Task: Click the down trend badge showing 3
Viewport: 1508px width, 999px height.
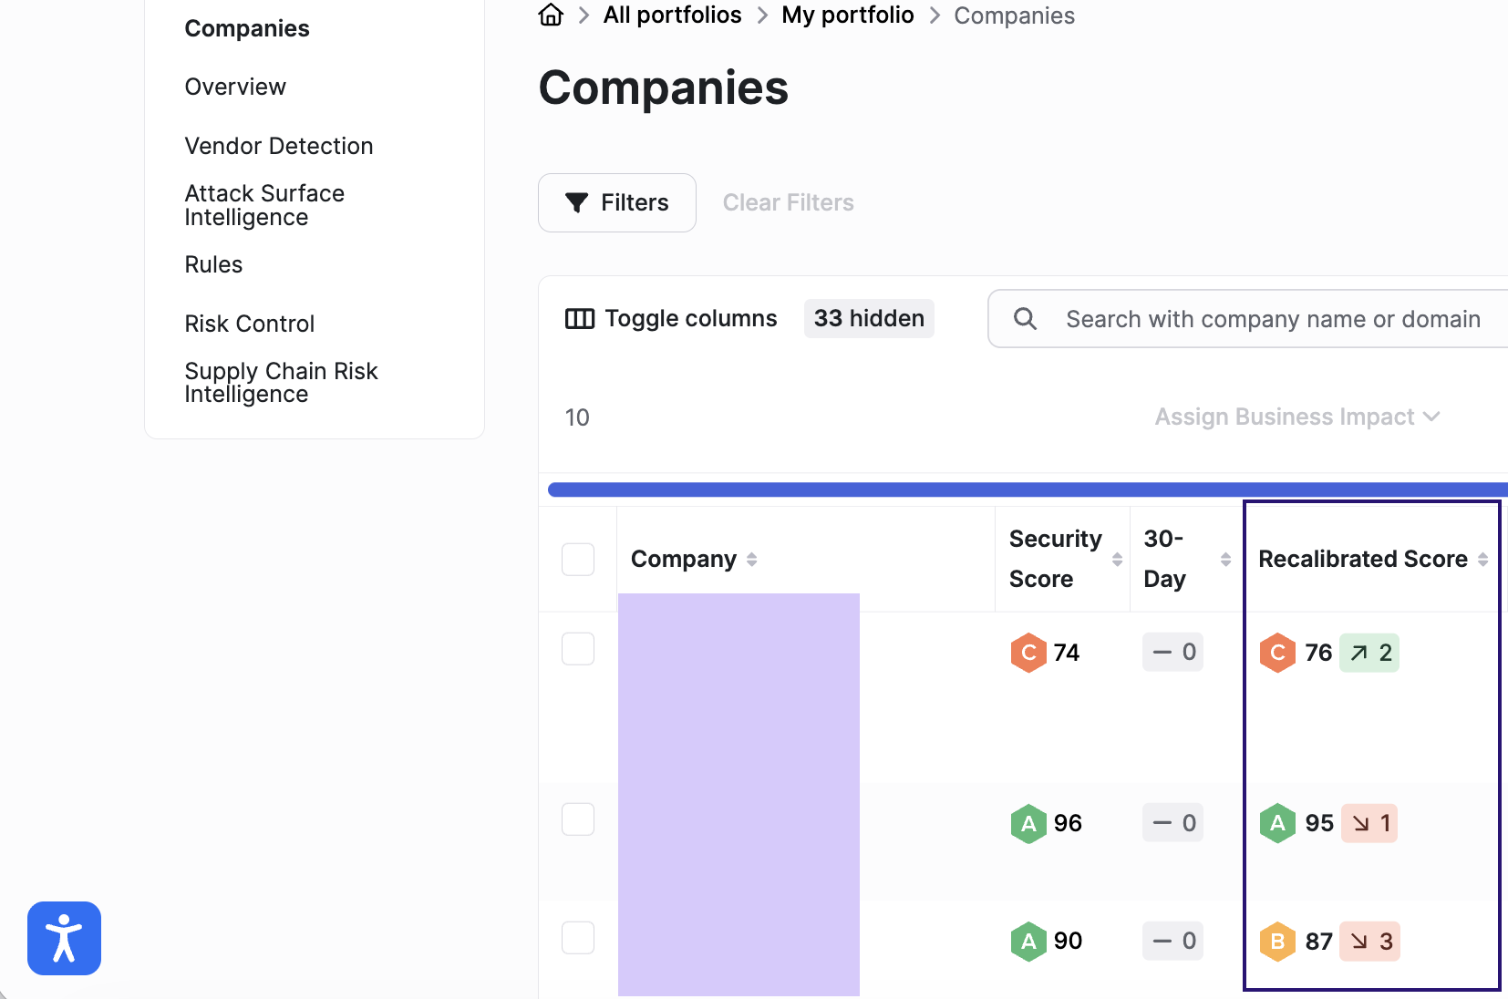Action: [x=1369, y=941]
